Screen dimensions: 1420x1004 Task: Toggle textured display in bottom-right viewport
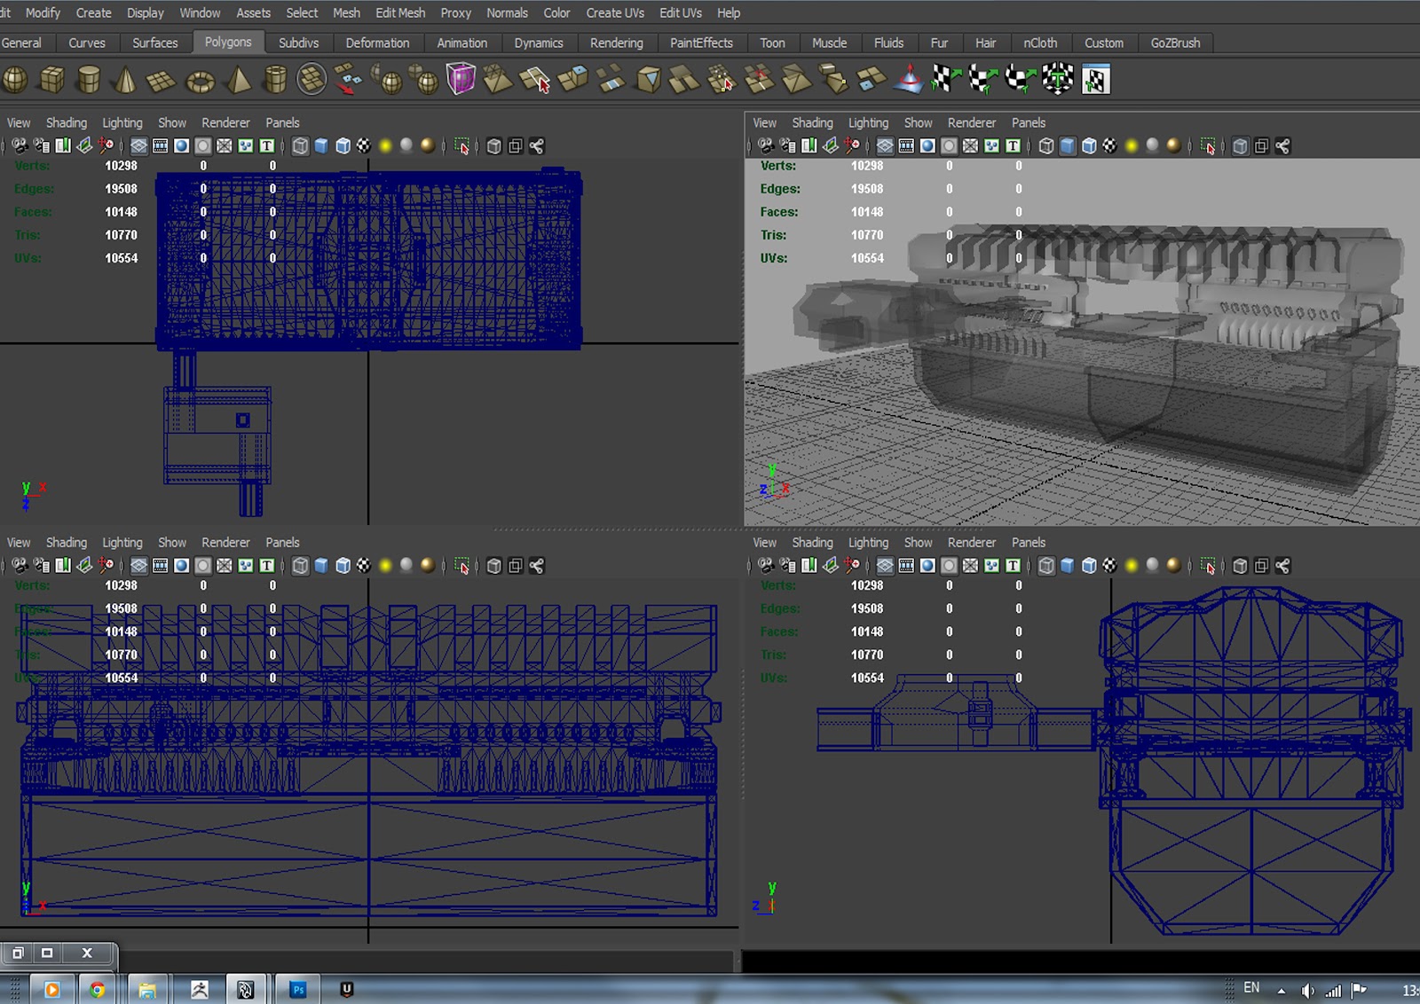[1109, 565]
